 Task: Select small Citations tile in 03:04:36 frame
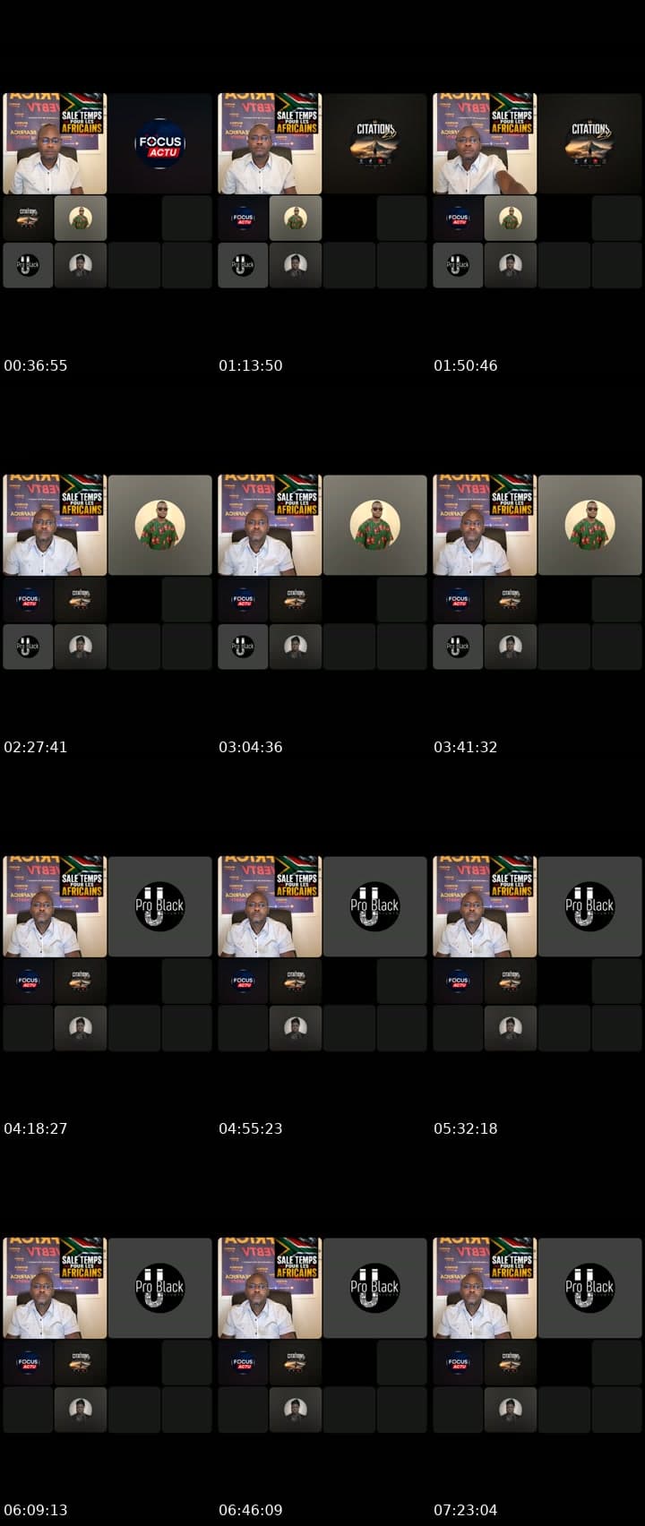click(296, 600)
